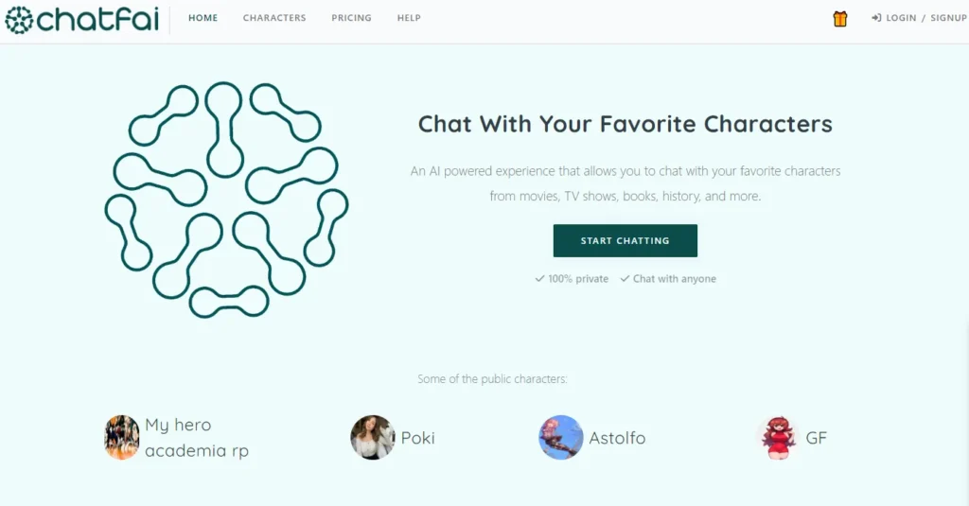
Task: Open the Help menu item
Action: tap(409, 18)
